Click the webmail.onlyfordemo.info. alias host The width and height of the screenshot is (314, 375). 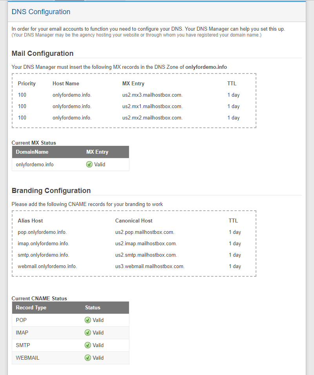click(47, 267)
